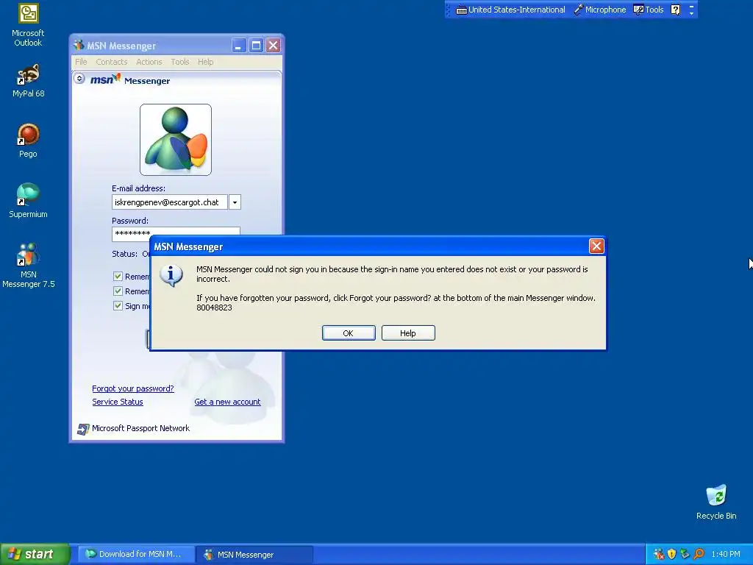Screen dimensions: 753x565
Task: Click the Safely Remove Hardware tray icon
Action: click(685, 554)
